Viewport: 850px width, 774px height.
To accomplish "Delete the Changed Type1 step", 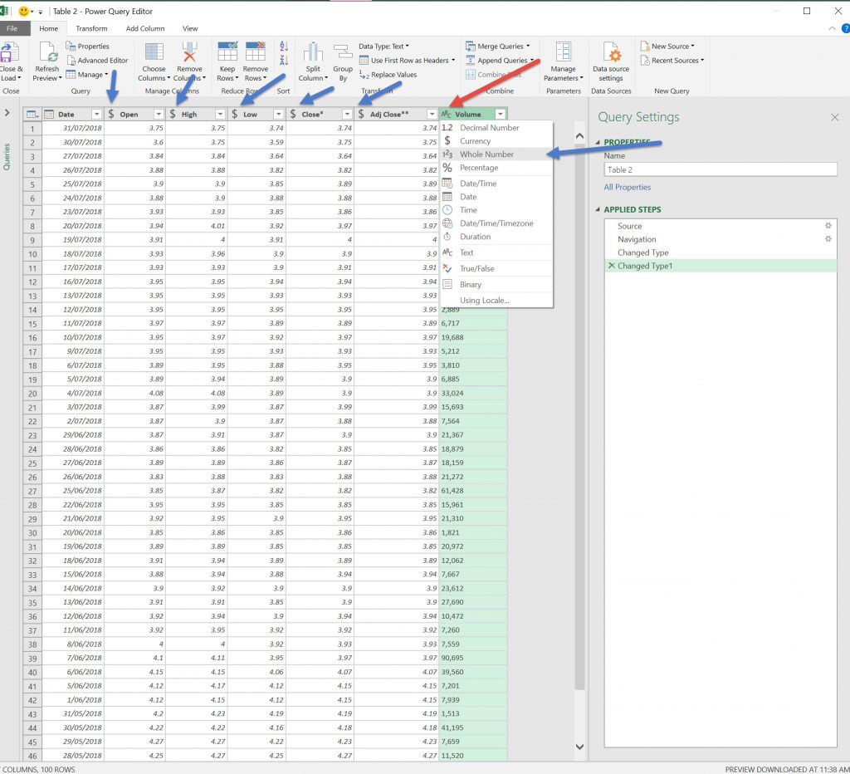I will (612, 266).
